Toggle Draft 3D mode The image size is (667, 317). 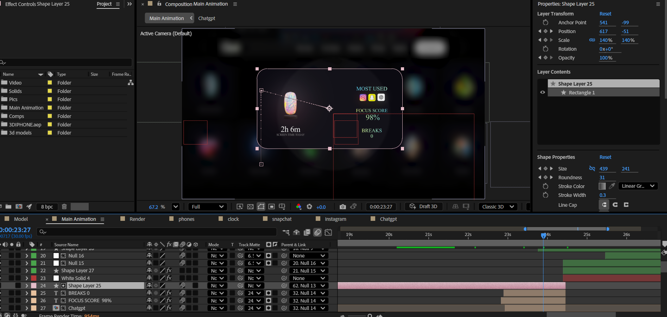(424, 207)
